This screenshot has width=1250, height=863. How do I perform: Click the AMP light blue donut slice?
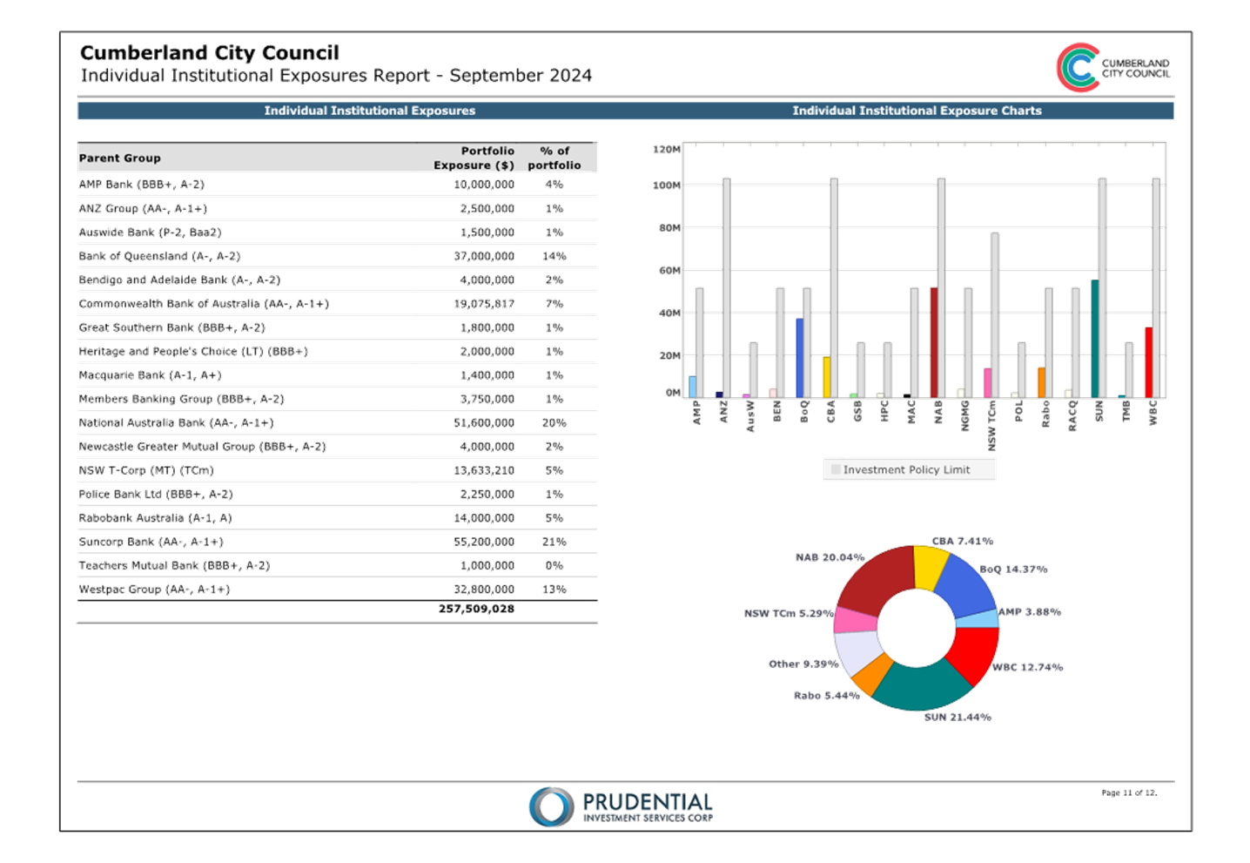tap(978, 619)
